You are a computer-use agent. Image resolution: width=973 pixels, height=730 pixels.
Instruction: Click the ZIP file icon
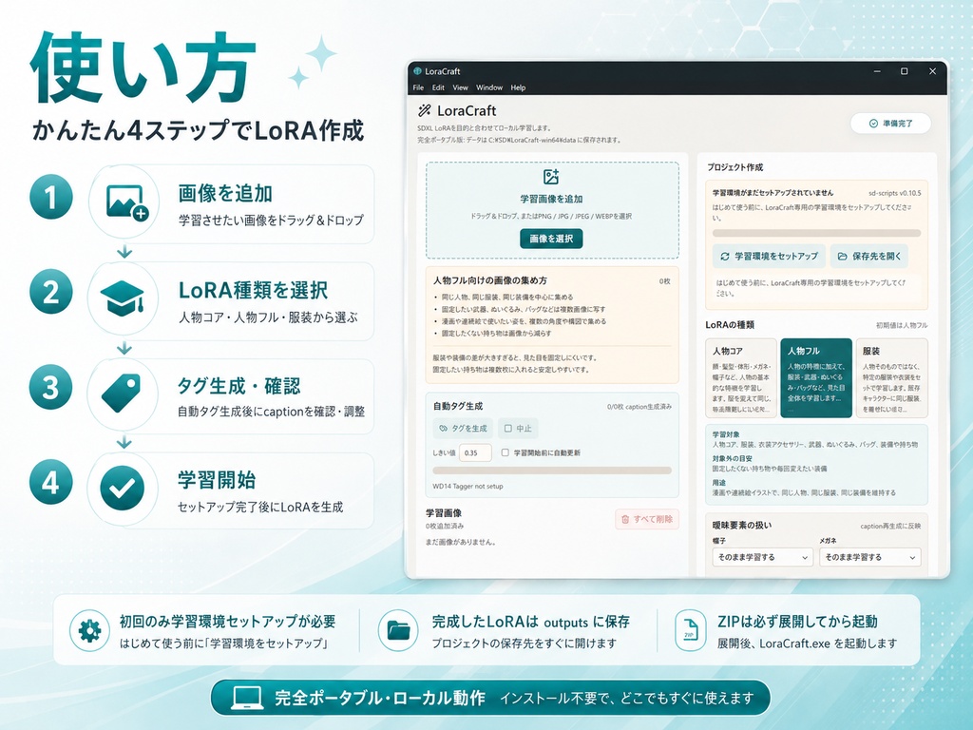pos(691,631)
